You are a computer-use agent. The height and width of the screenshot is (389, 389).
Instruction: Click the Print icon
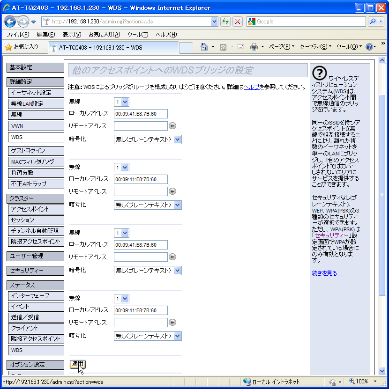click(x=254, y=47)
